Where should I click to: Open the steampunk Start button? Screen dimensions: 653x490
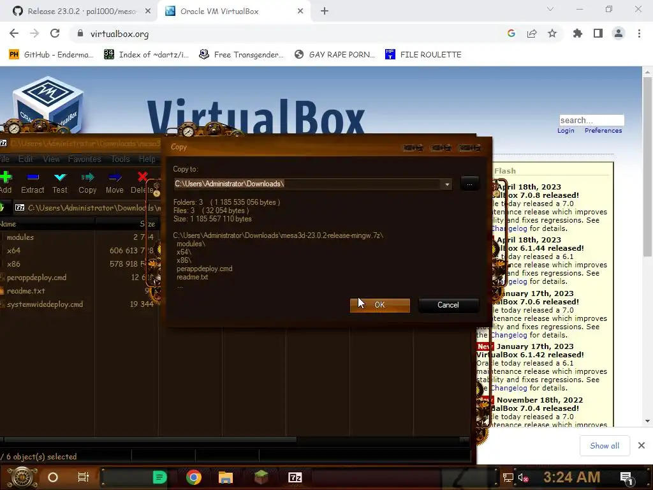pos(22,477)
